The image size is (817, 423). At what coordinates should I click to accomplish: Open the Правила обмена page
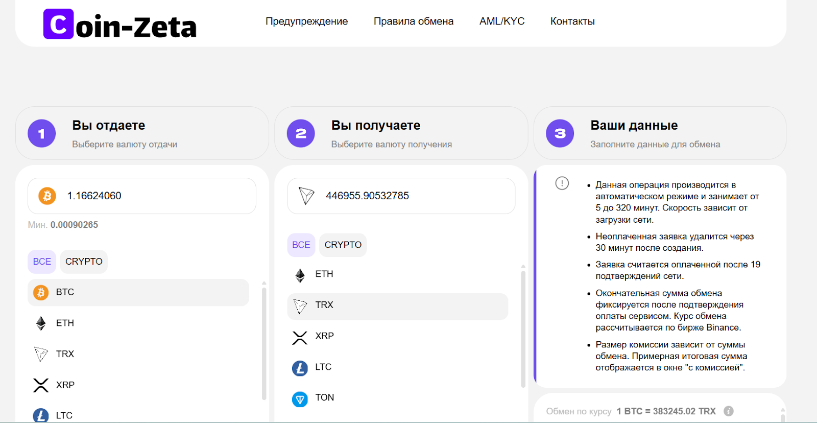[413, 21]
